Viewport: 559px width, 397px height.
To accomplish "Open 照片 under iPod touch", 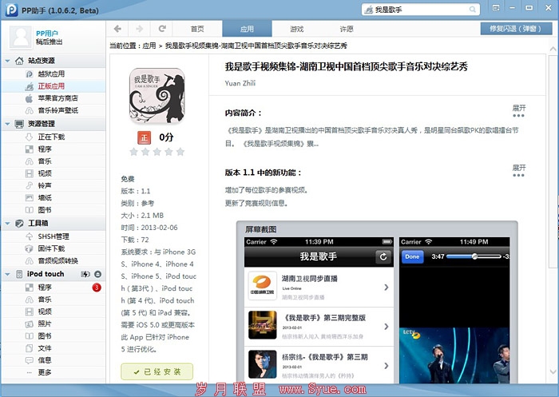I will pyautogui.click(x=54, y=324).
